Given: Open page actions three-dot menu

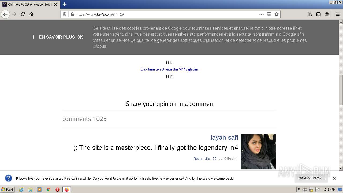Looking at the screenshot, I should (262, 14).
